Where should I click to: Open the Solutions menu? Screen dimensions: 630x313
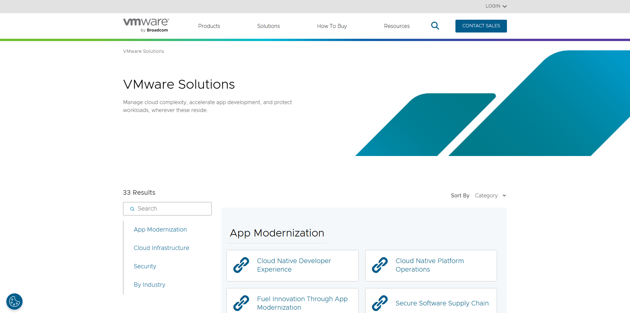click(268, 26)
